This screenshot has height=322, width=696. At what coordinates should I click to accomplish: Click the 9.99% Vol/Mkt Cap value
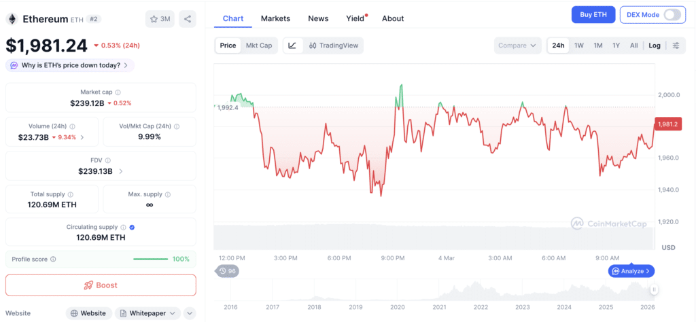tap(149, 137)
